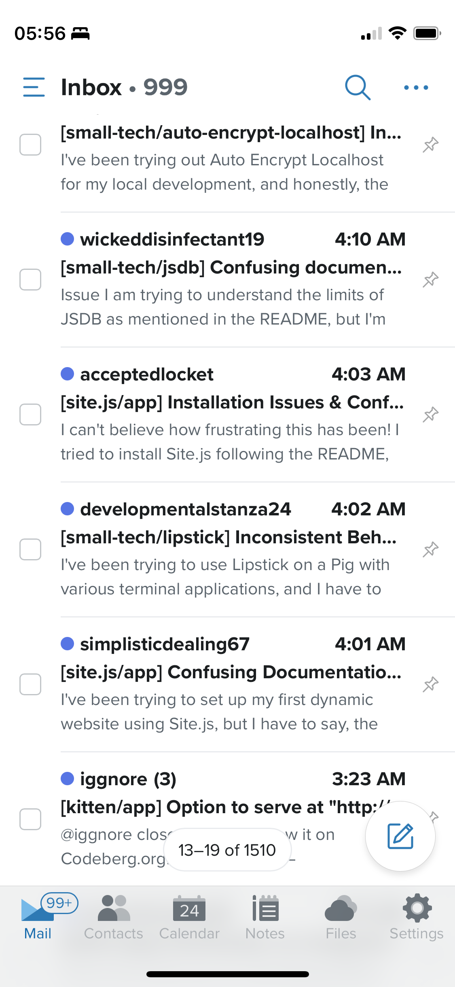Compose a new email
This screenshot has height=987, width=455.
[400, 836]
